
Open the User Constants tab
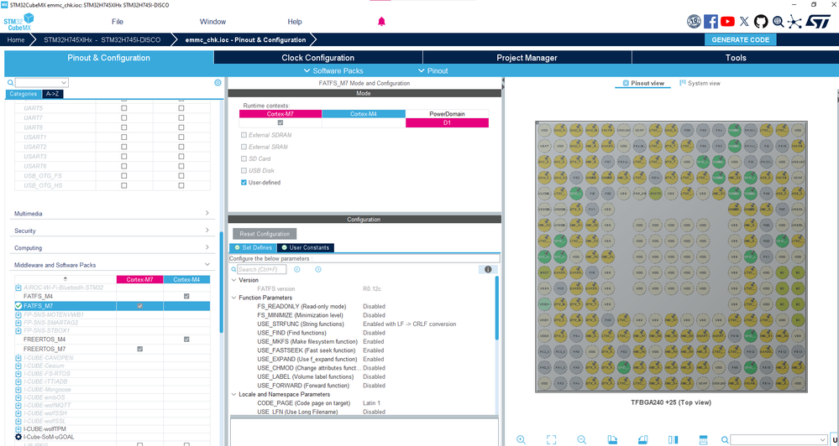[305, 248]
